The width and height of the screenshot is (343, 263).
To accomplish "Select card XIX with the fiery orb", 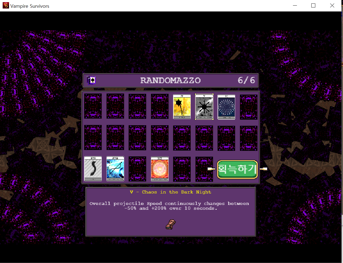I will click(x=160, y=169).
